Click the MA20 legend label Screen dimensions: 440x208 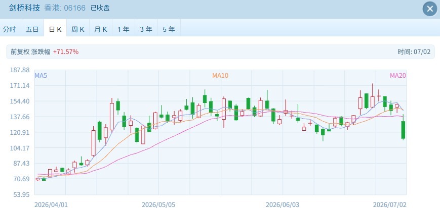click(x=398, y=75)
